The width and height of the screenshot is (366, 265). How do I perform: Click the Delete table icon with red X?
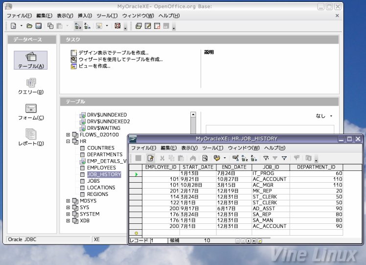point(157,26)
